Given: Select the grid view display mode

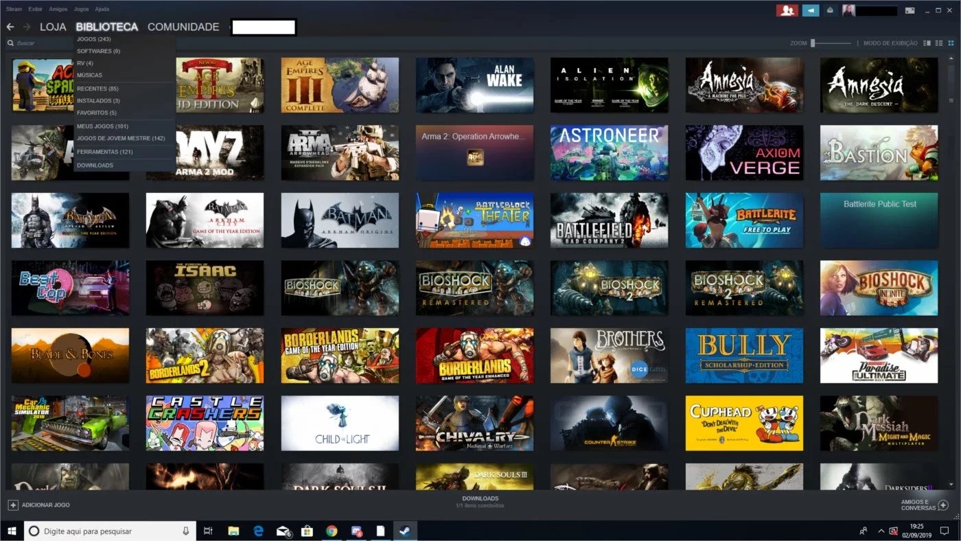Looking at the screenshot, I should tap(951, 43).
